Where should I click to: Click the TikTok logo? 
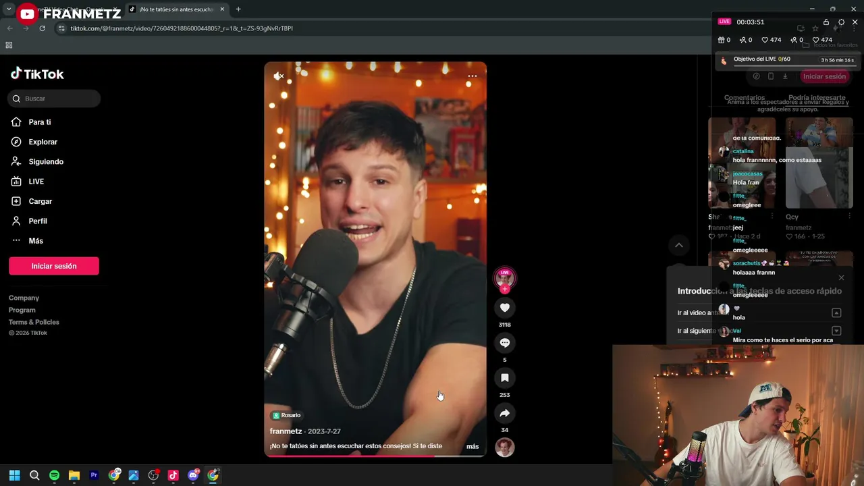point(37,74)
